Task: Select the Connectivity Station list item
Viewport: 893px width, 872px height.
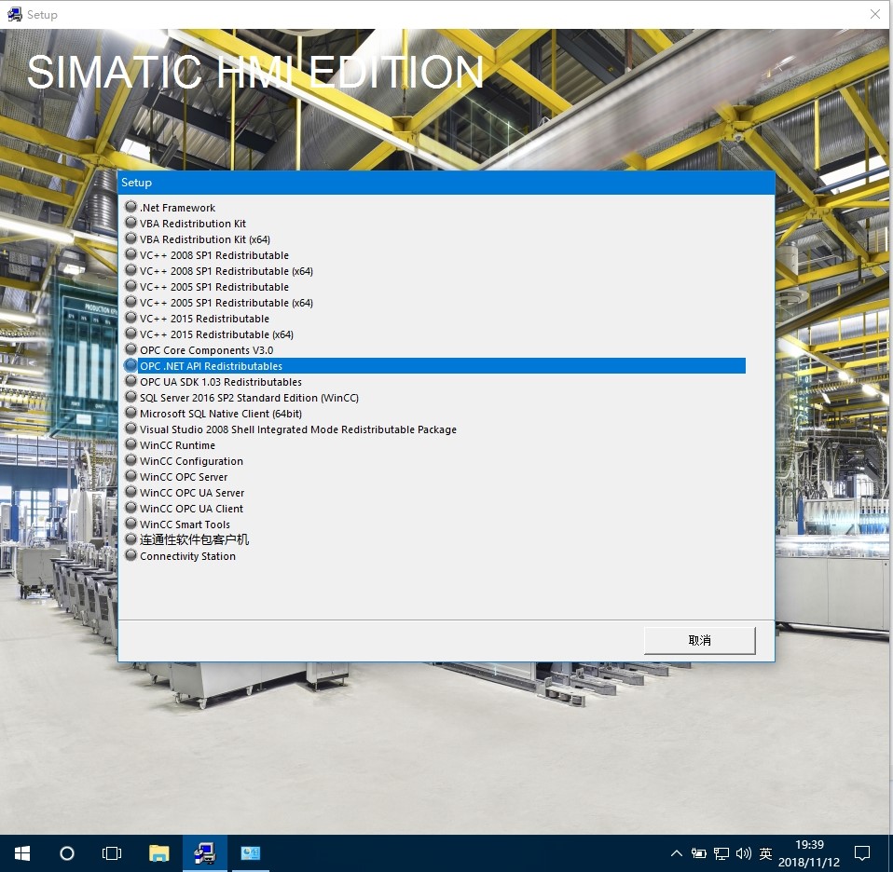Action: pyautogui.click(x=187, y=555)
